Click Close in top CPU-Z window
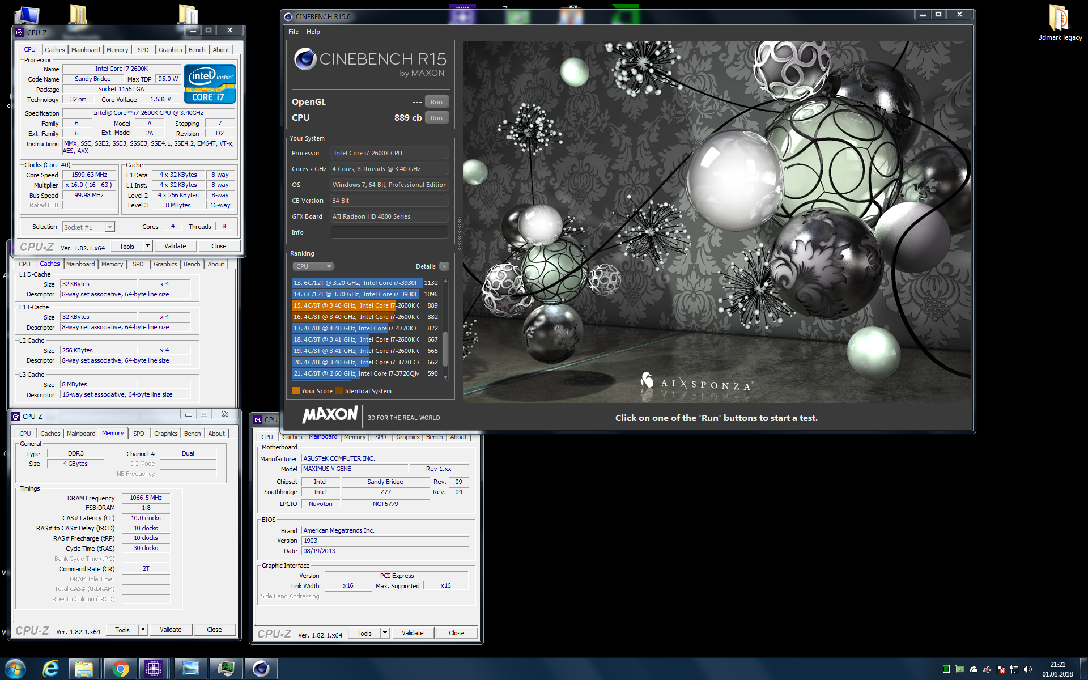Image resolution: width=1088 pixels, height=680 pixels. pos(219,246)
